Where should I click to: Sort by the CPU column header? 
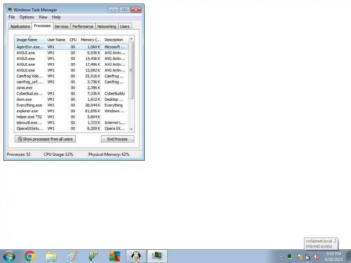73,40
